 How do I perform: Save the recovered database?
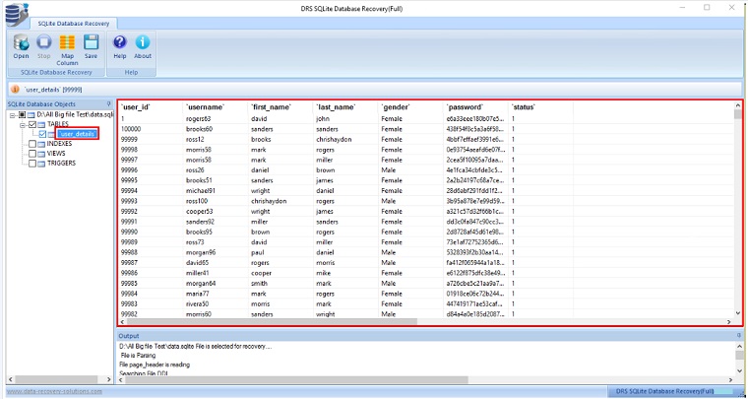[91, 46]
